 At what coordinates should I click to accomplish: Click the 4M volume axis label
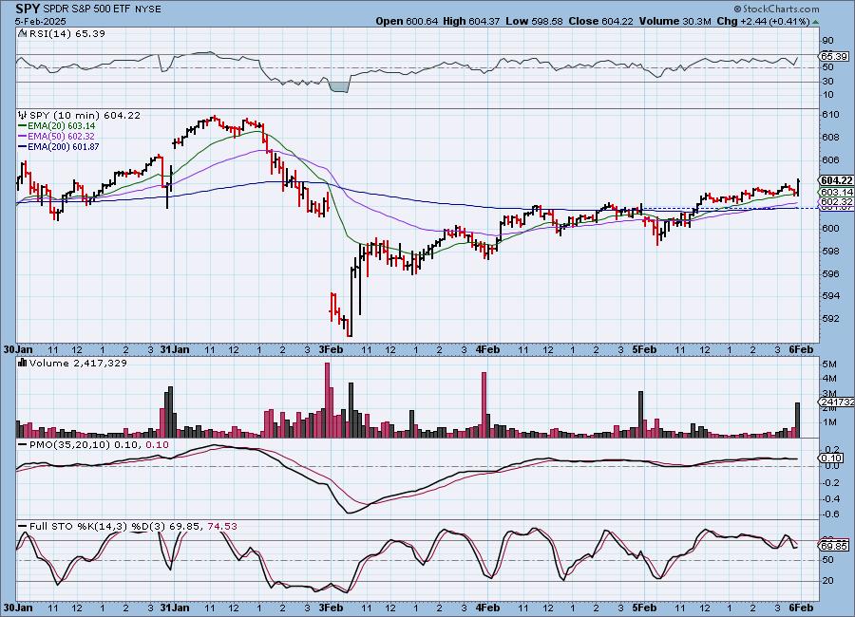[x=829, y=378]
